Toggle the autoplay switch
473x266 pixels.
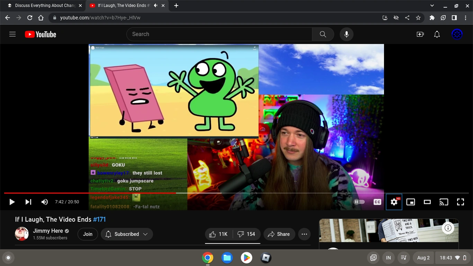359,202
